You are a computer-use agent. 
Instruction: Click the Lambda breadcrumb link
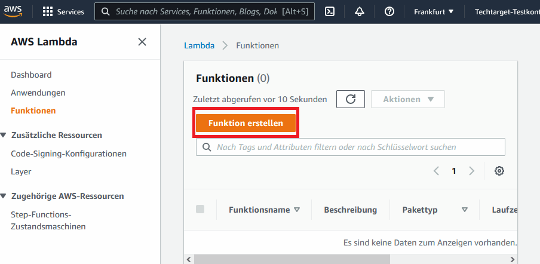click(199, 45)
